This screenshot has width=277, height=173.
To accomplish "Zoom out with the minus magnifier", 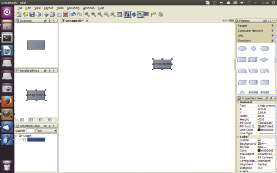I will click(x=93, y=14).
